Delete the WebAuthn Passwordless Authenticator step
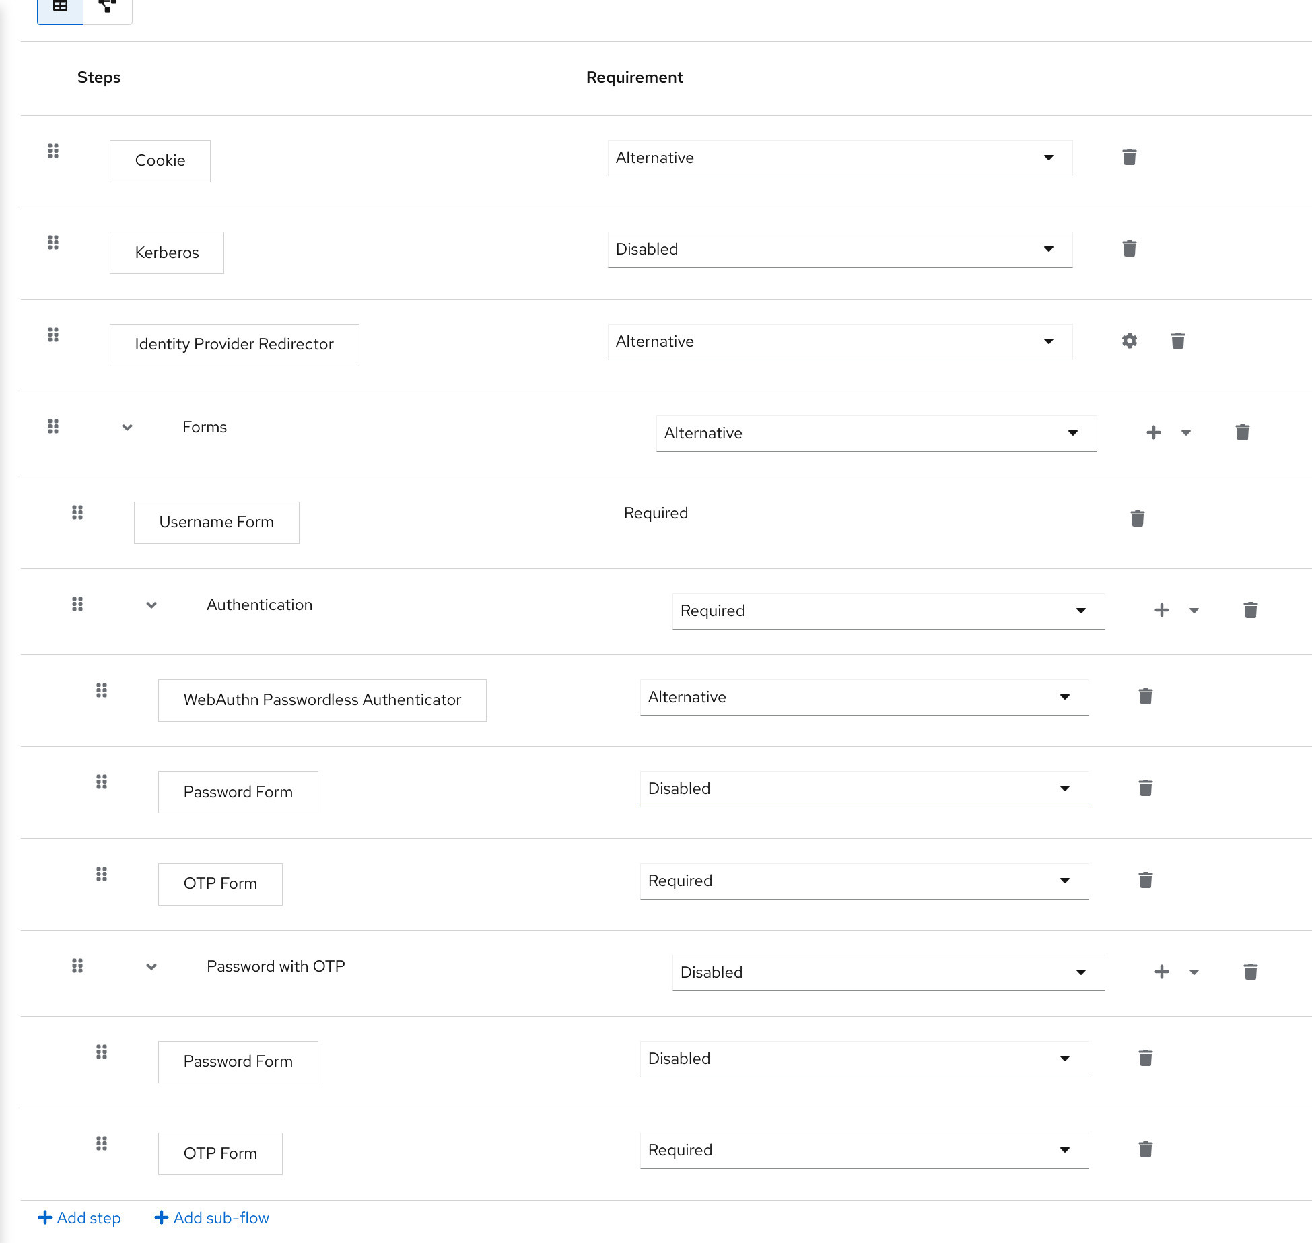The width and height of the screenshot is (1312, 1243). [1145, 696]
